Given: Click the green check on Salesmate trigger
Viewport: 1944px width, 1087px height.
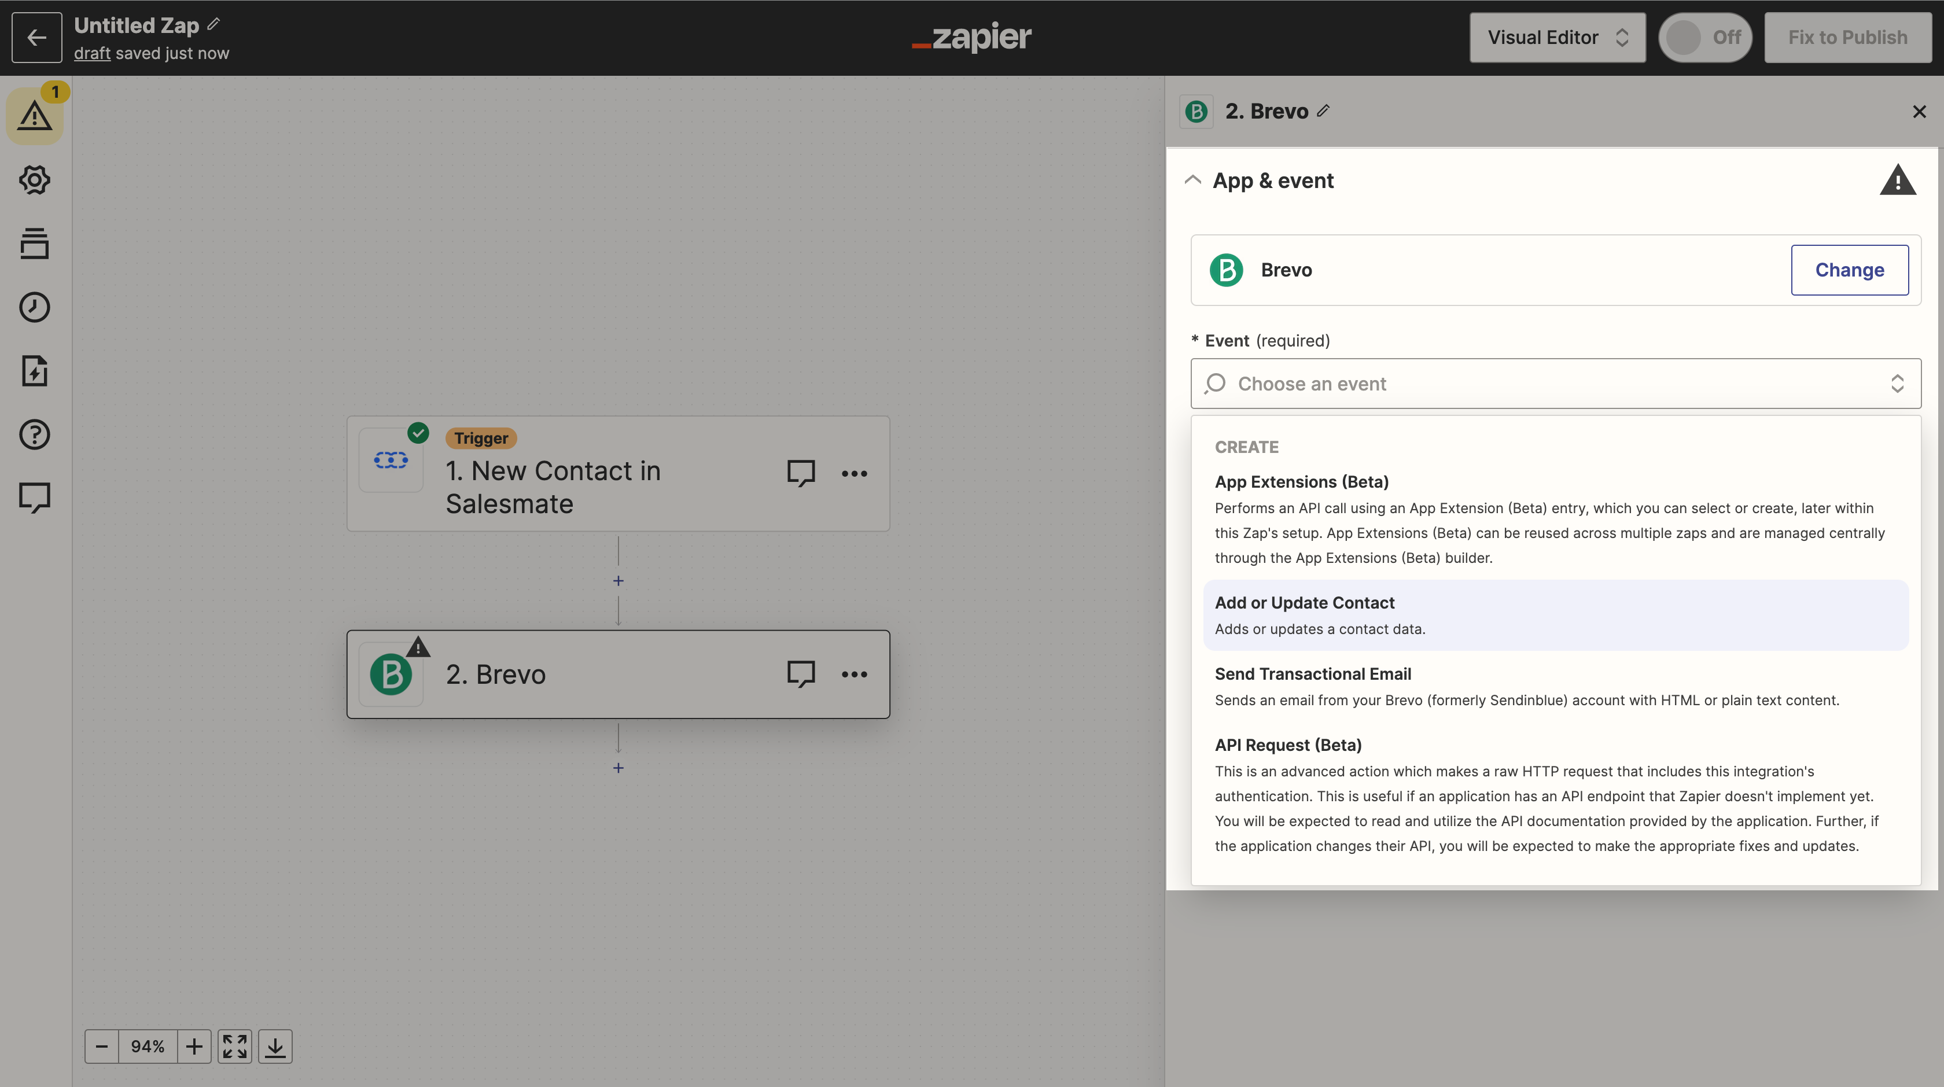Looking at the screenshot, I should pyautogui.click(x=418, y=433).
